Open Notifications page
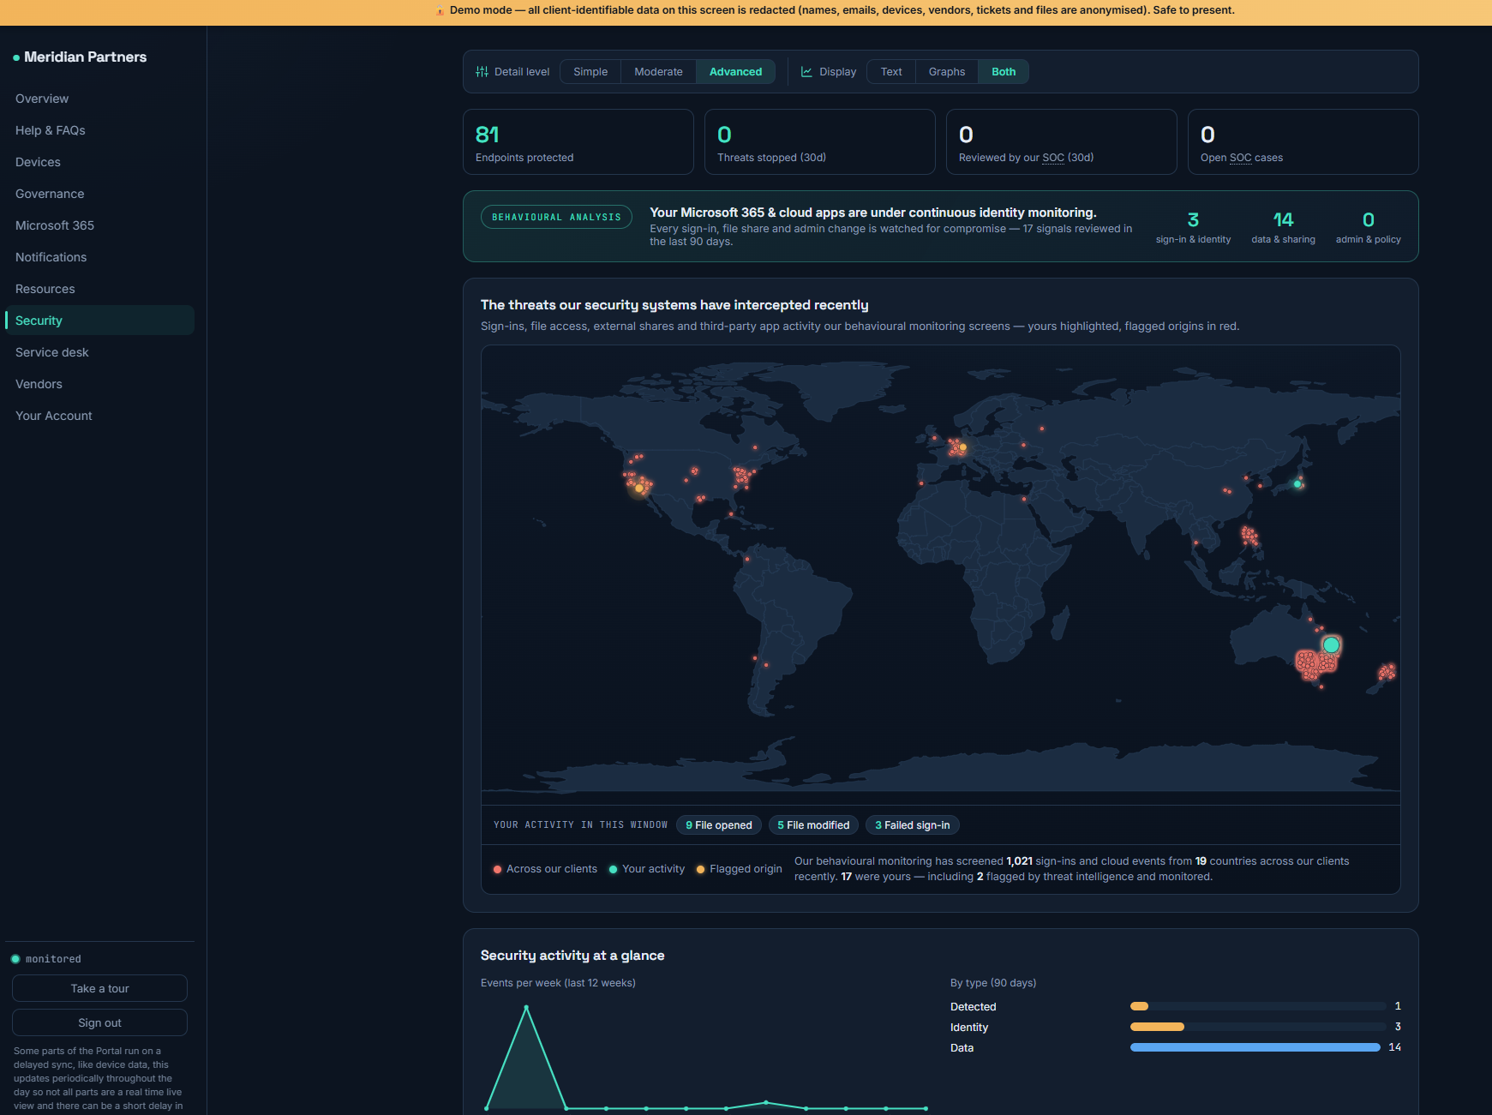 pyautogui.click(x=99, y=257)
